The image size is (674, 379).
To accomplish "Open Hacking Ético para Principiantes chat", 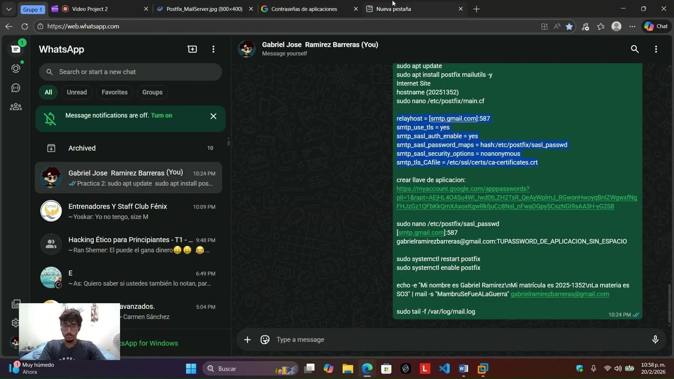I will click(128, 245).
